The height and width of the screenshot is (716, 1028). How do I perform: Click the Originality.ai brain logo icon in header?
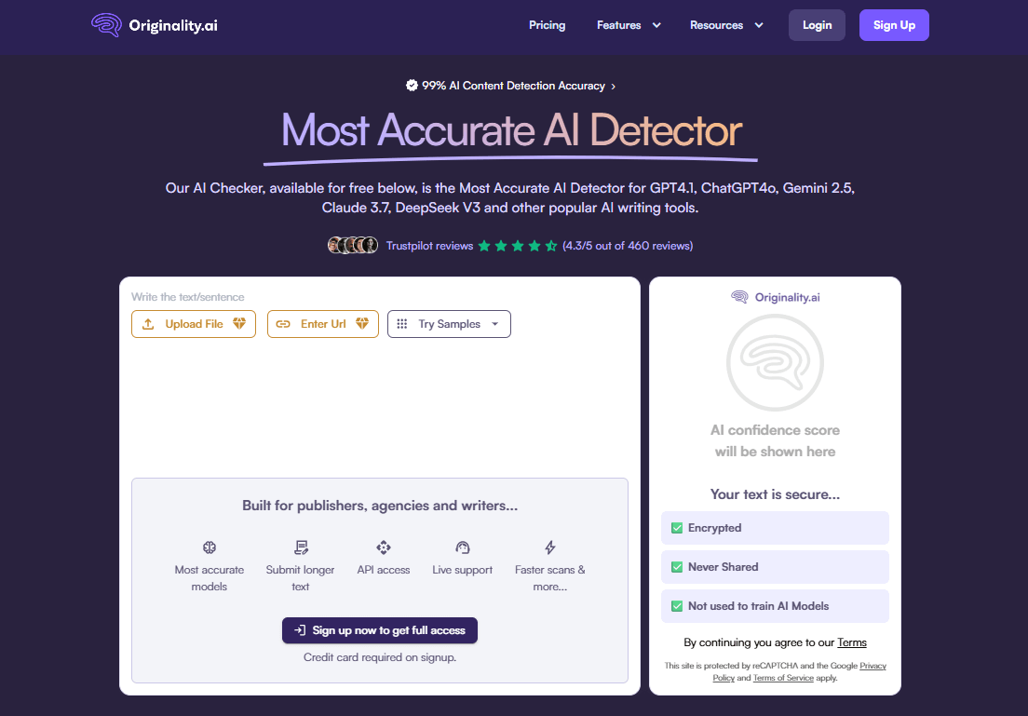[x=106, y=25]
